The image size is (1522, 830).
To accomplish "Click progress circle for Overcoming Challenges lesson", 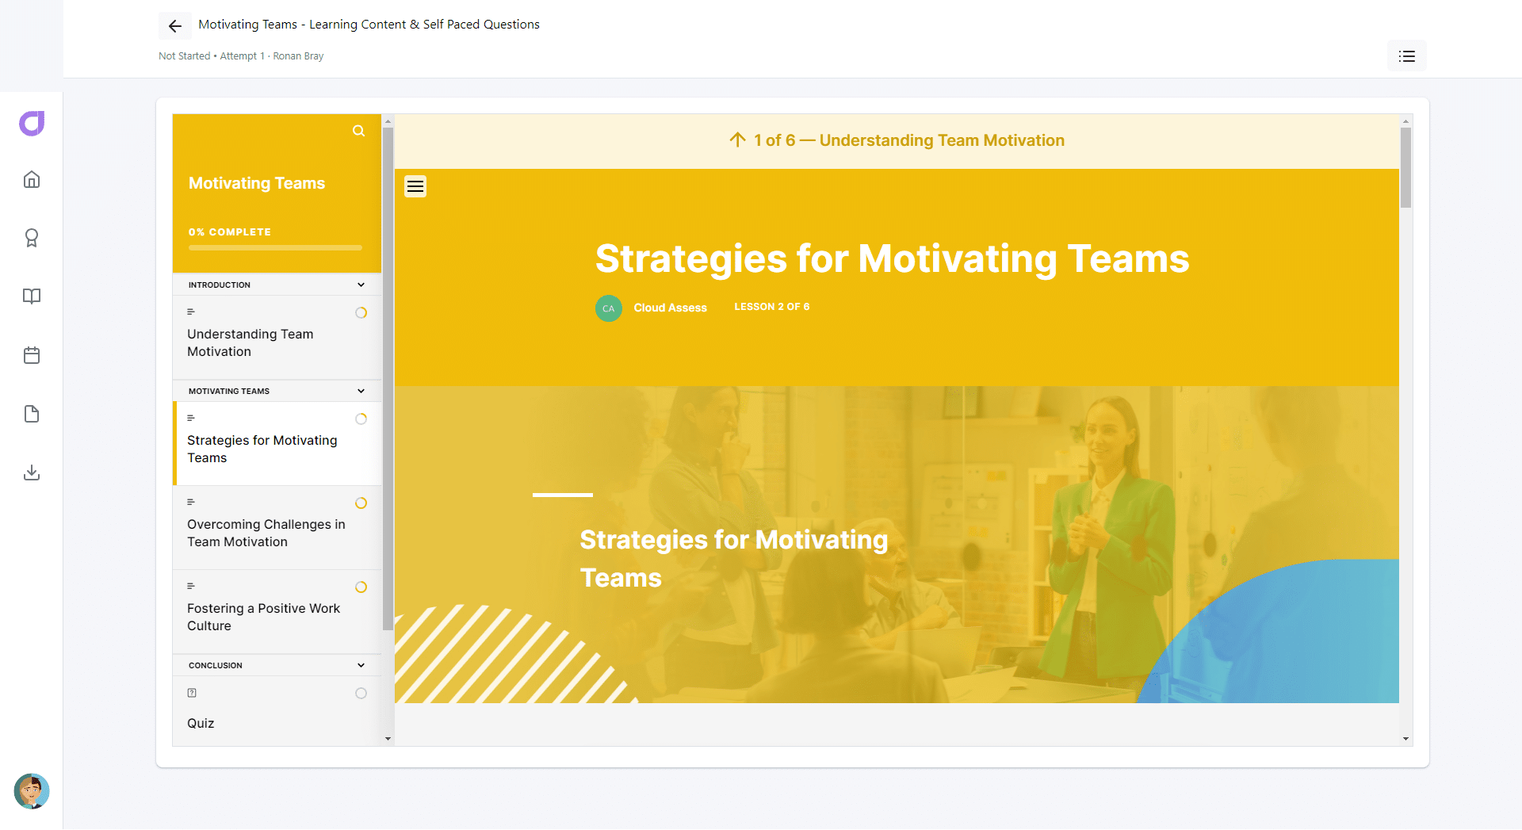I will coord(361,503).
